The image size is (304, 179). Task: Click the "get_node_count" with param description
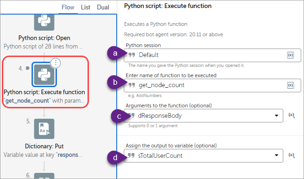[x=44, y=100]
